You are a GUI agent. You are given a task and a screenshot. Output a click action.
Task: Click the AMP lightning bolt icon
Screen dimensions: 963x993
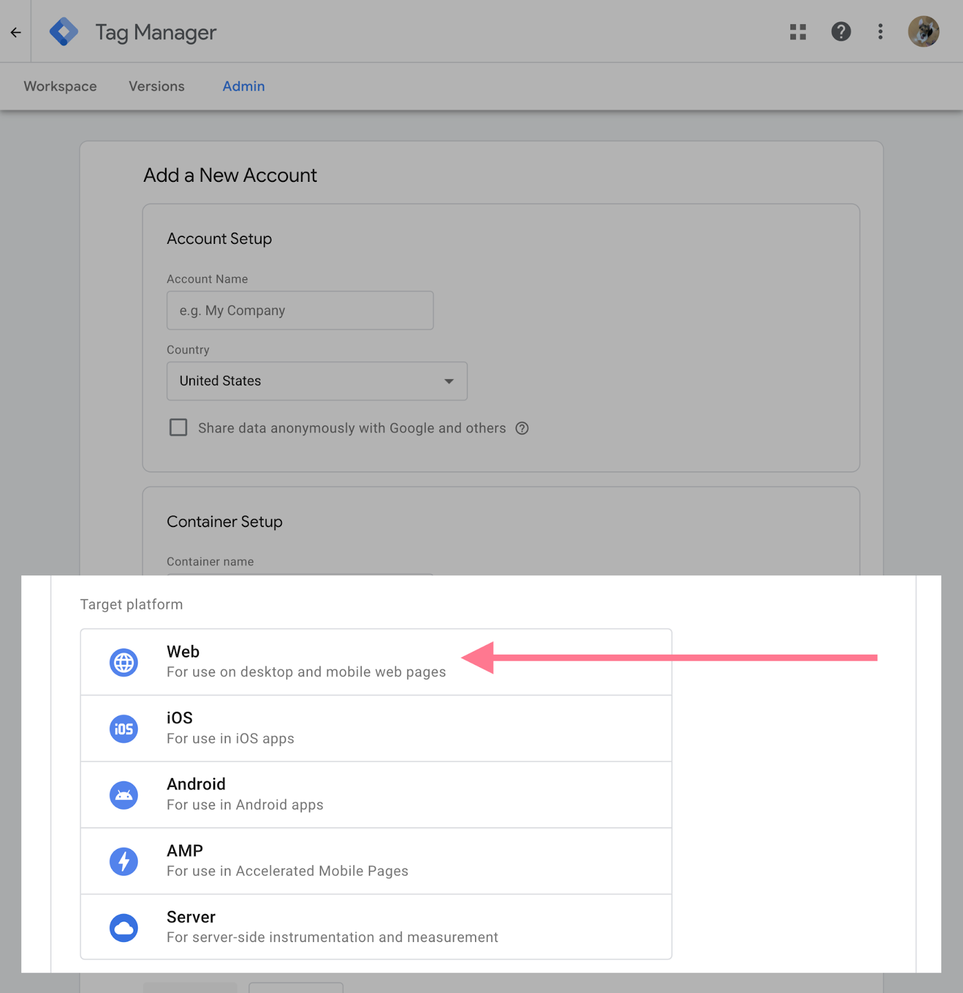coord(124,861)
